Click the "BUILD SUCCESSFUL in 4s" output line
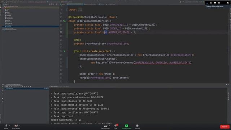The height and width of the screenshot is (130, 231). pyautogui.click(x=66, y=120)
